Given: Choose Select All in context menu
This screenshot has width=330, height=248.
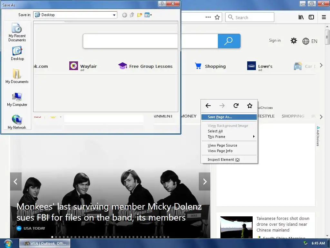Looking at the screenshot, I should [229, 131].
